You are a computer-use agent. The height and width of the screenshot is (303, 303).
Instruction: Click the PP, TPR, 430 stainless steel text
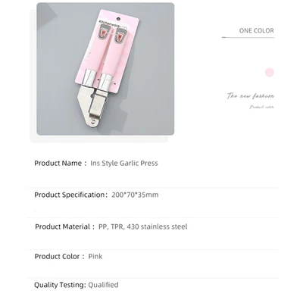click(143, 226)
